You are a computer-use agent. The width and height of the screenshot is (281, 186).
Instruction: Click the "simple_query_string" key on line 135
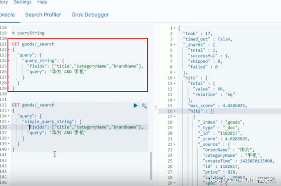[48, 122]
